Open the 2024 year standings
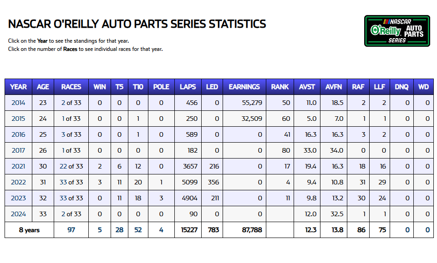Image resolution: width=437 pixels, height=263 pixels. coord(18,214)
